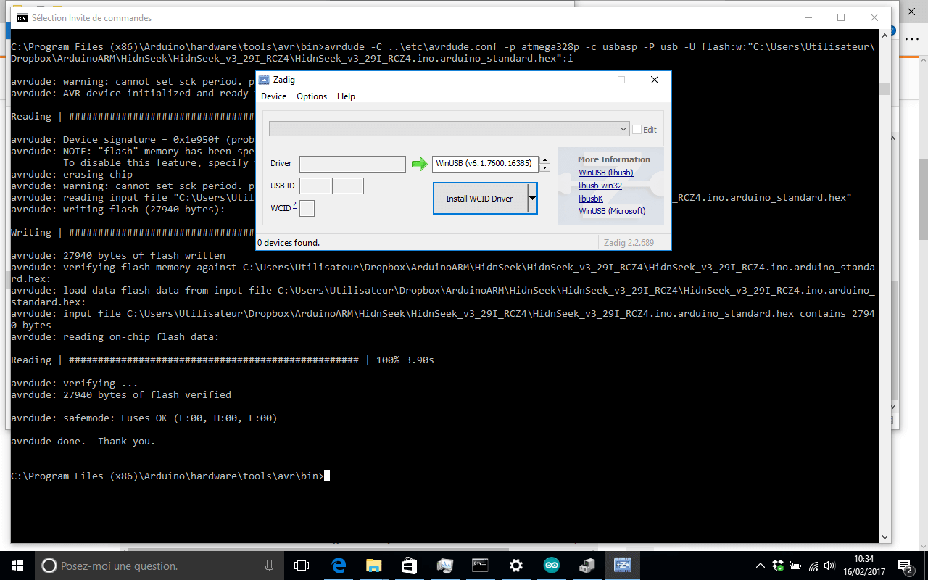Image resolution: width=928 pixels, height=580 pixels.
Task: Open Microsoft Edge from the taskbar
Action: (339, 565)
